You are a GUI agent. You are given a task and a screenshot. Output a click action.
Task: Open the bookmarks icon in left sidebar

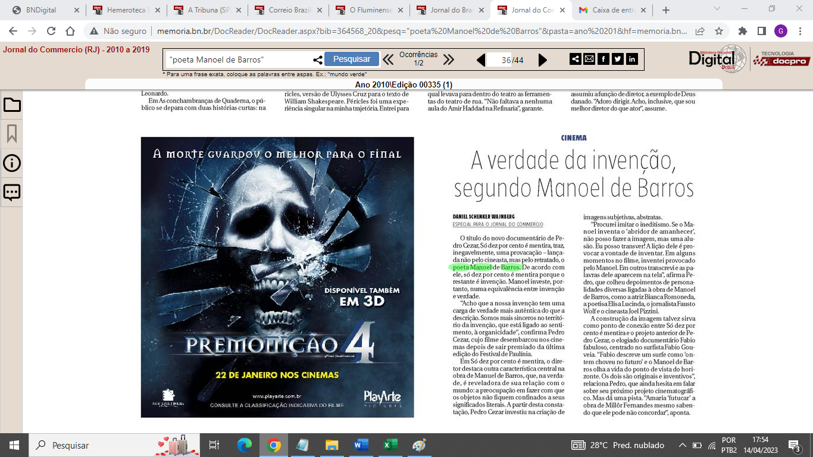coord(12,134)
